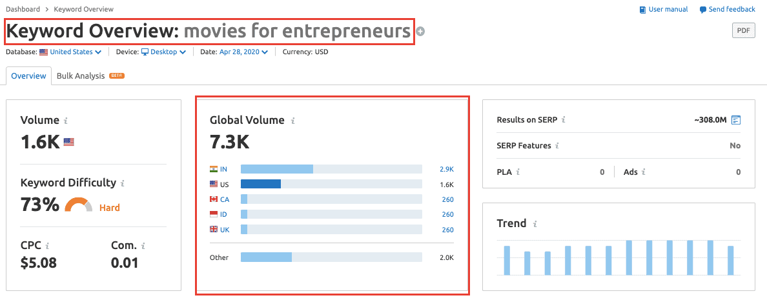
Task: Click the 'Currency: USD' text
Action: coord(306,52)
